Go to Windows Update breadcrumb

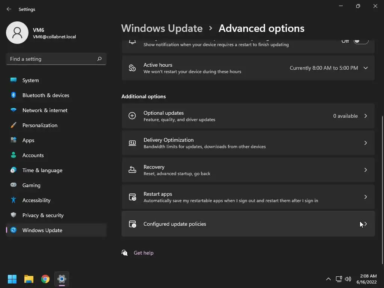click(x=162, y=28)
